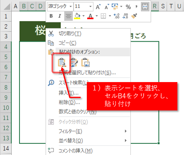184x155 pixels.
Task: Click the scissors cut icon
Action: pos(51,34)
